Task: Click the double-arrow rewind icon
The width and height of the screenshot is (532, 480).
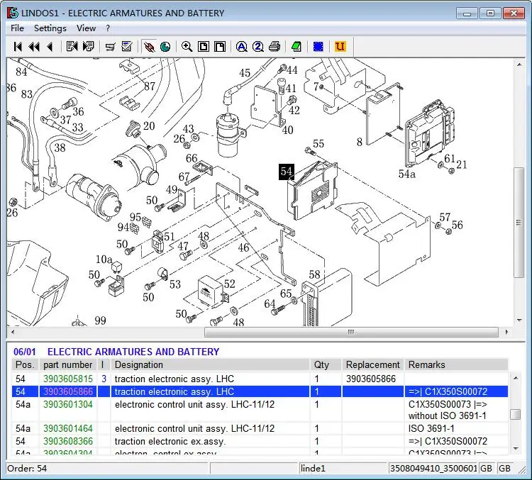Action: [34, 47]
